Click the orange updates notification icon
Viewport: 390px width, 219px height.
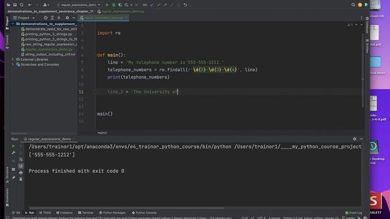tap(360, 5)
